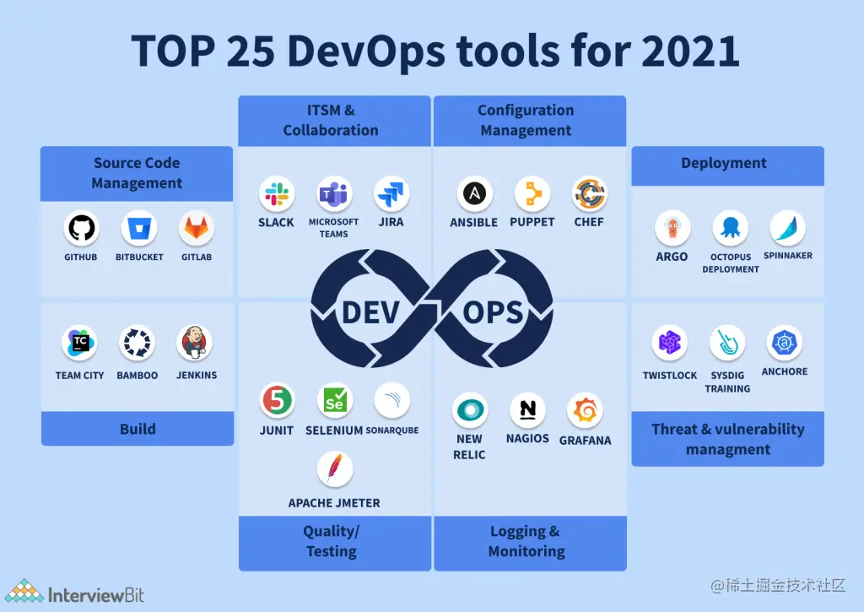864x612 pixels.
Task: Click the Build category label
Action: pos(138,429)
